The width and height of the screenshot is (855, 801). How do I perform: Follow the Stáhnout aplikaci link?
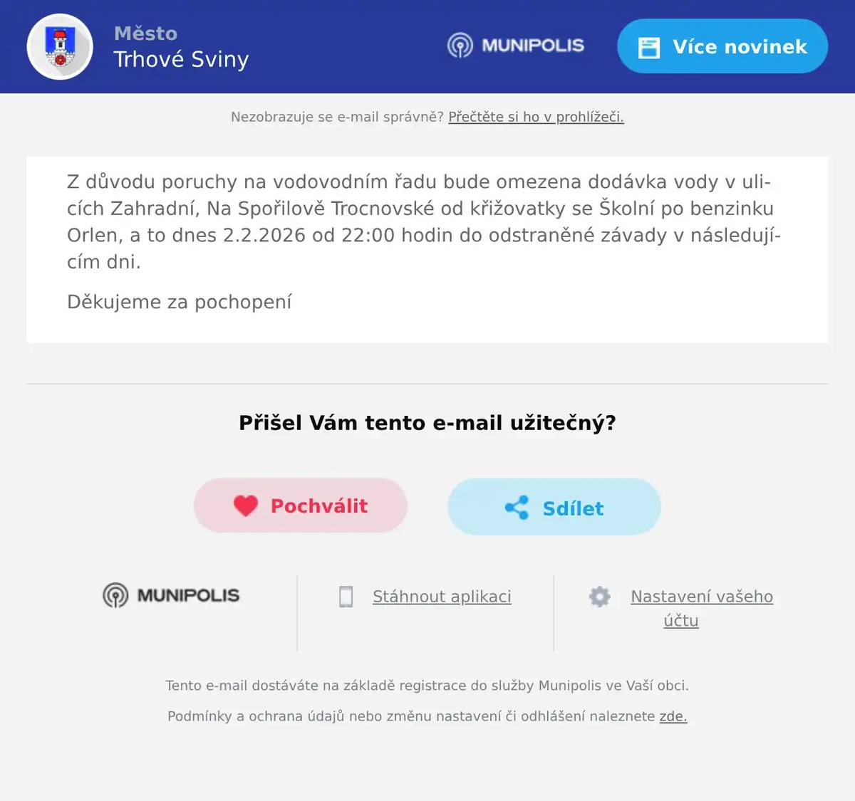[x=441, y=597]
